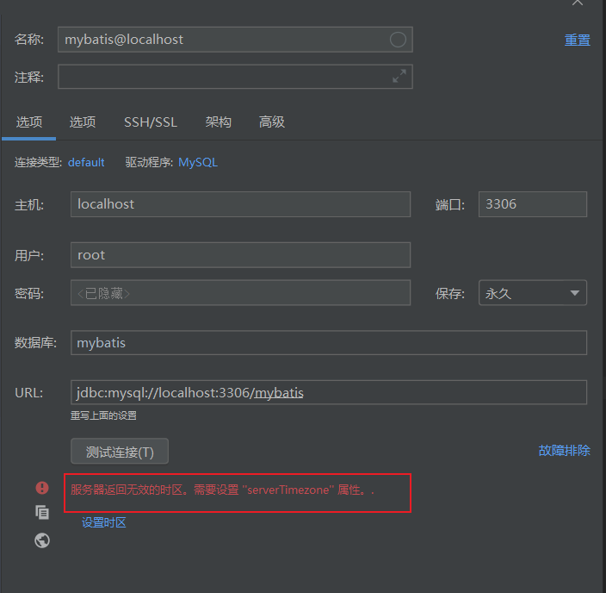The width and height of the screenshot is (606, 593).
Task: Copy error message with copy icon
Action: click(42, 513)
